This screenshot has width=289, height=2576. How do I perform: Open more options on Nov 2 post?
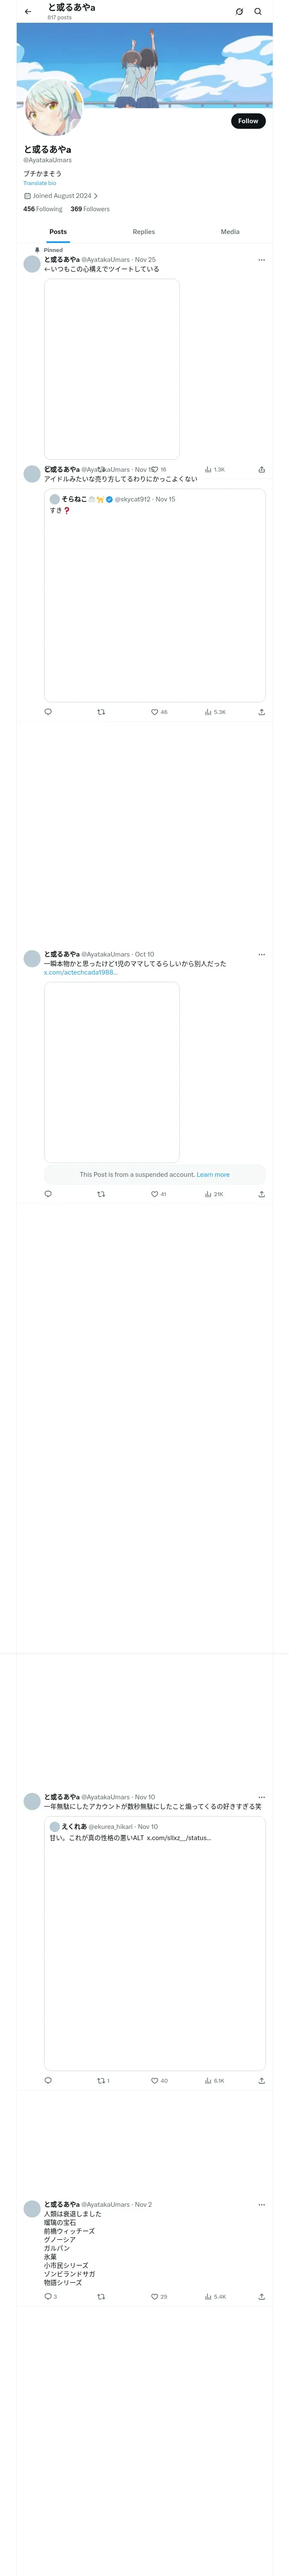click(261, 2204)
